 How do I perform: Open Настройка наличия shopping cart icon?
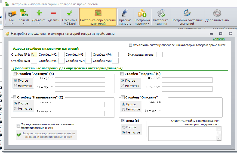click(x=161, y=13)
